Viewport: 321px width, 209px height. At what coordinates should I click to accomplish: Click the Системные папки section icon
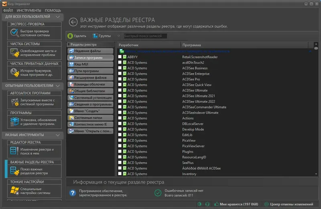71,117
